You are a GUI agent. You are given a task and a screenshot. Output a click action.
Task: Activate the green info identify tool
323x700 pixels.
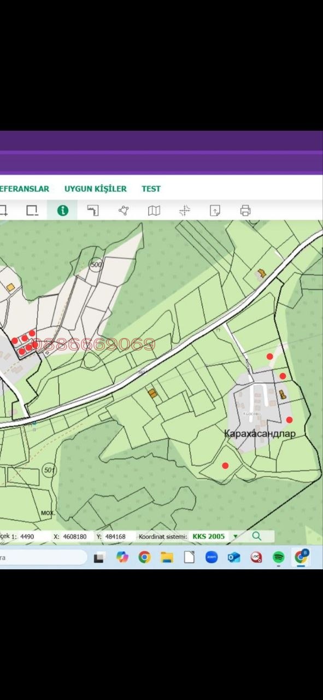pos(63,211)
